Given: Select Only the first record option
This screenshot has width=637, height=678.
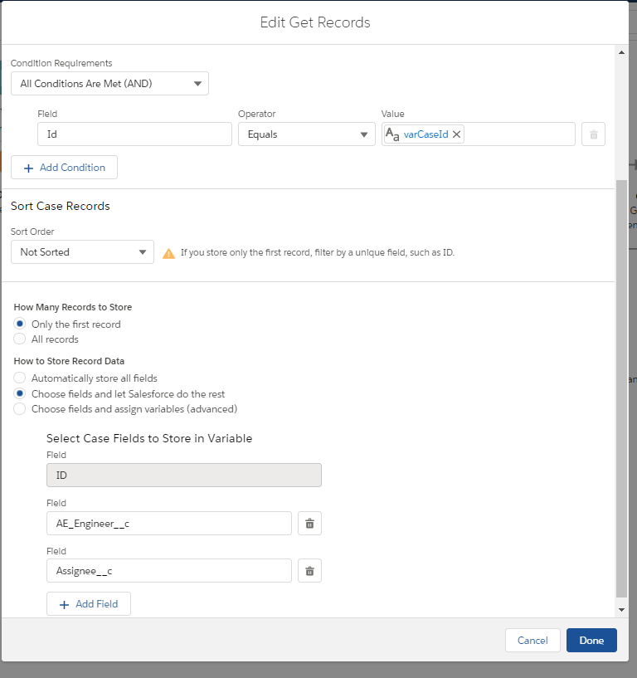Looking at the screenshot, I should [20, 324].
